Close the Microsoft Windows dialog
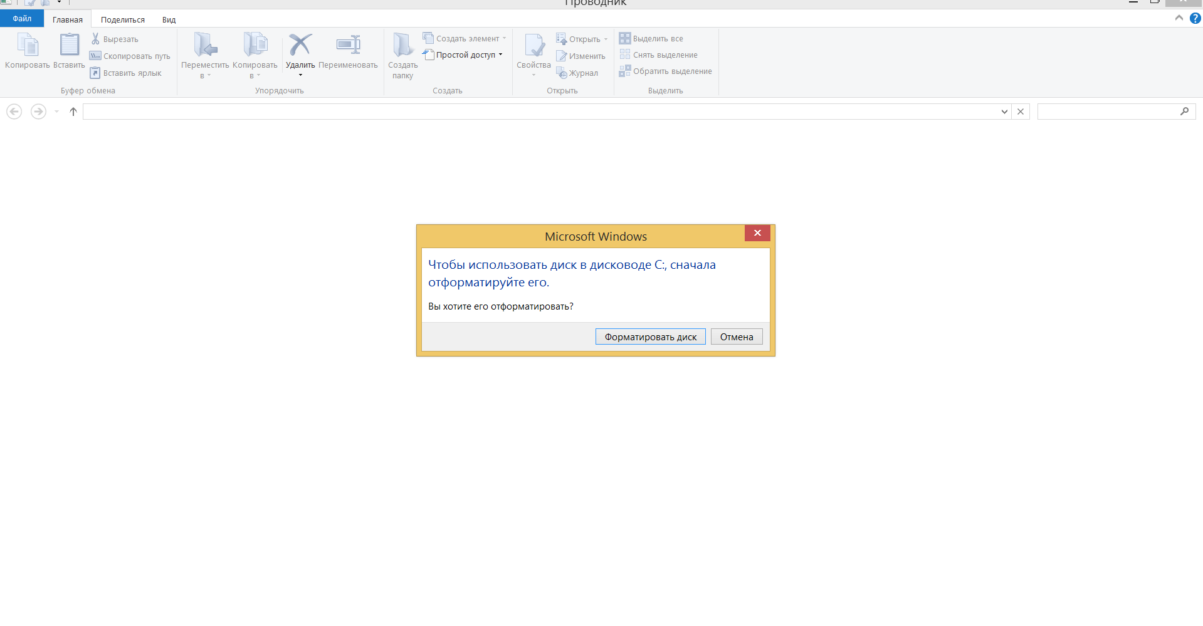Viewport: 1203px width, 626px height. (757, 233)
